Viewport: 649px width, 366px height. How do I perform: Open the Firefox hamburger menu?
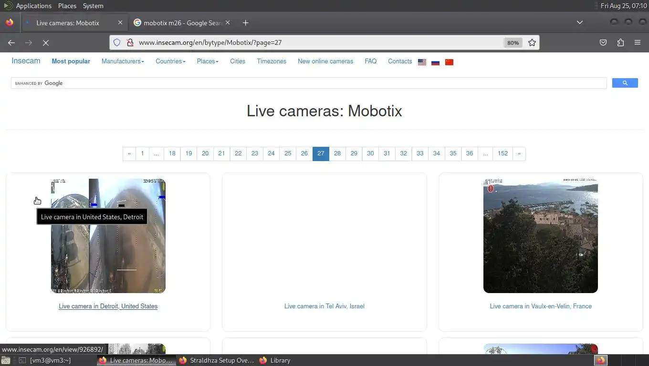(x=638, y=42)
